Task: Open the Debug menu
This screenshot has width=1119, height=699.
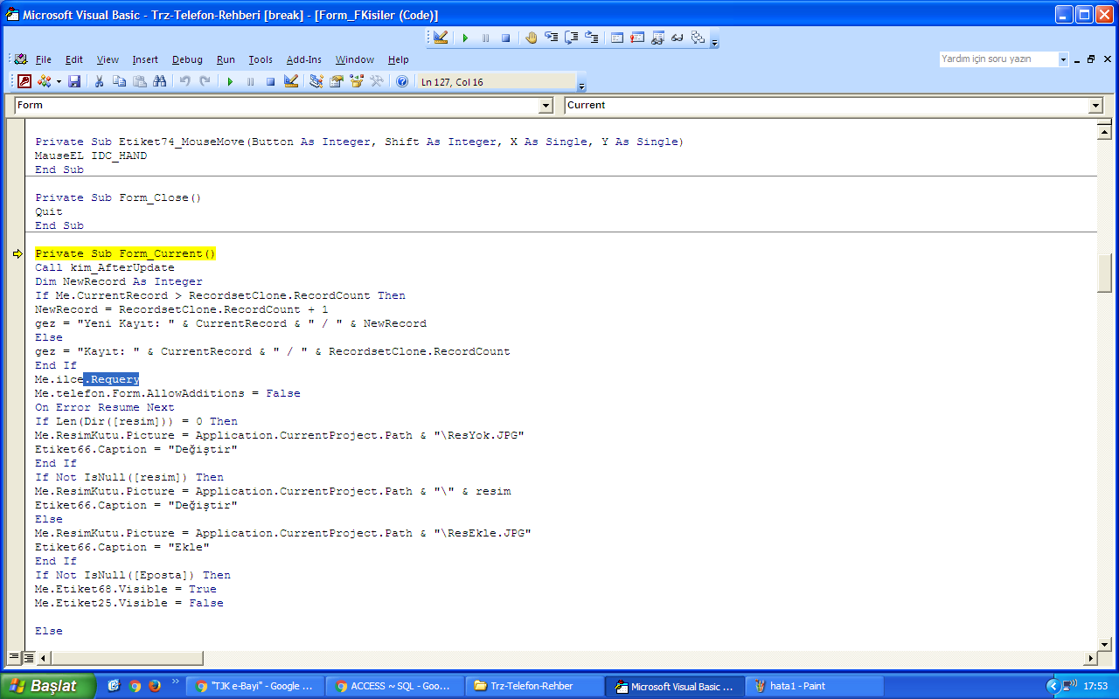Action: coord(187,59)
